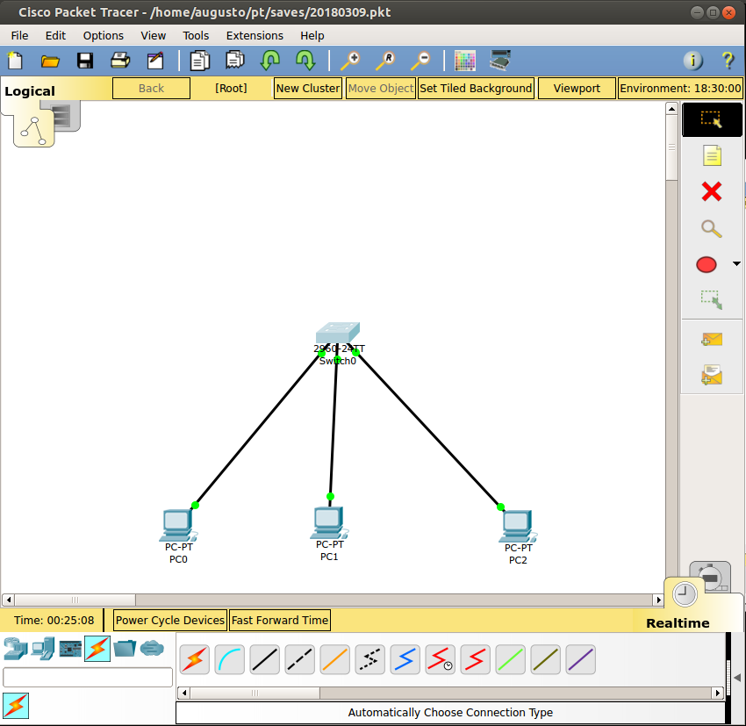Click the Power Cycle Devices button
746x726 pixels.
(x=169, y=620)
